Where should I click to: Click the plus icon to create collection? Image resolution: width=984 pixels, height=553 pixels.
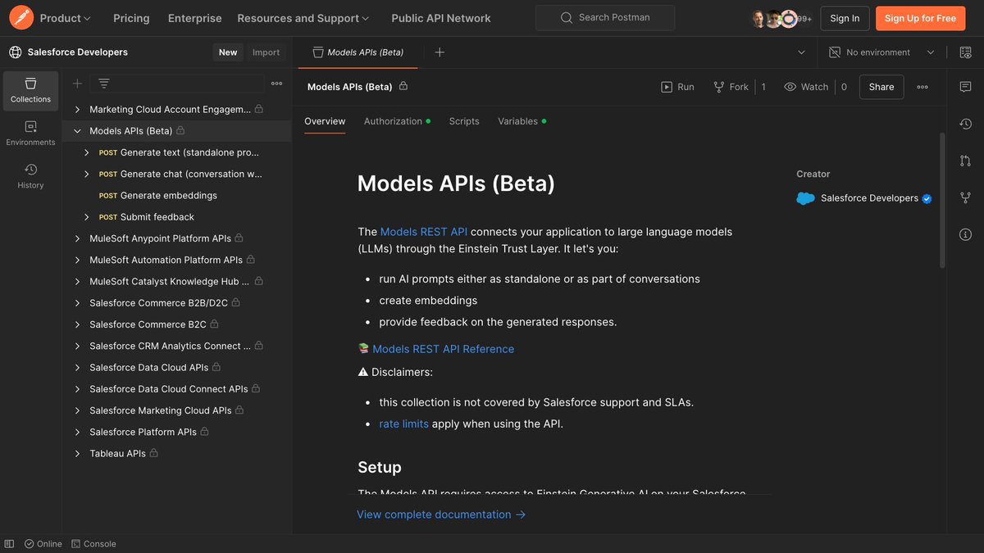[77, 84]
